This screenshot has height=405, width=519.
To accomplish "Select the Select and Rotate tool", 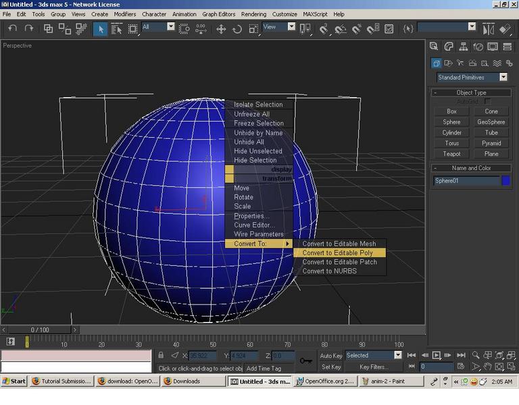I will (237, 29).
